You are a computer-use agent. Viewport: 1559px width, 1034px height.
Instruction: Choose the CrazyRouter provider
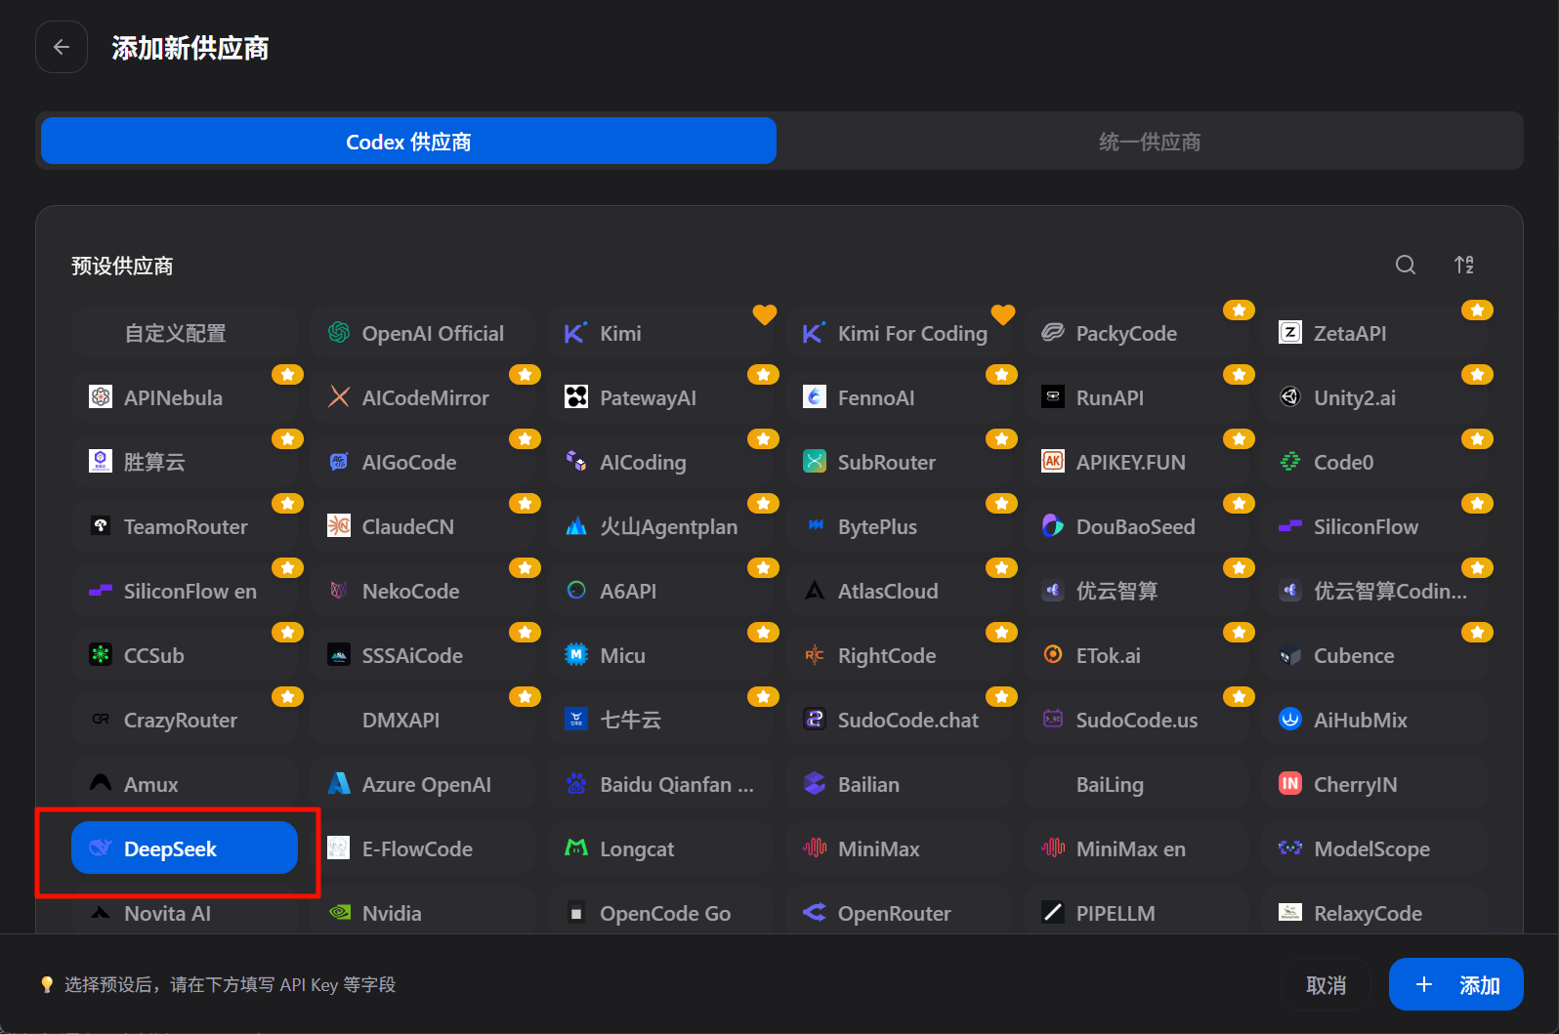click(x=185, y=721)
